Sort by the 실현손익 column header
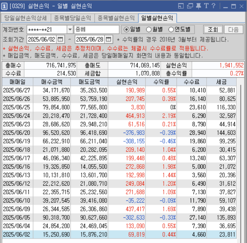The height and width of the screenshot is (243, 247). click(127, 82)
